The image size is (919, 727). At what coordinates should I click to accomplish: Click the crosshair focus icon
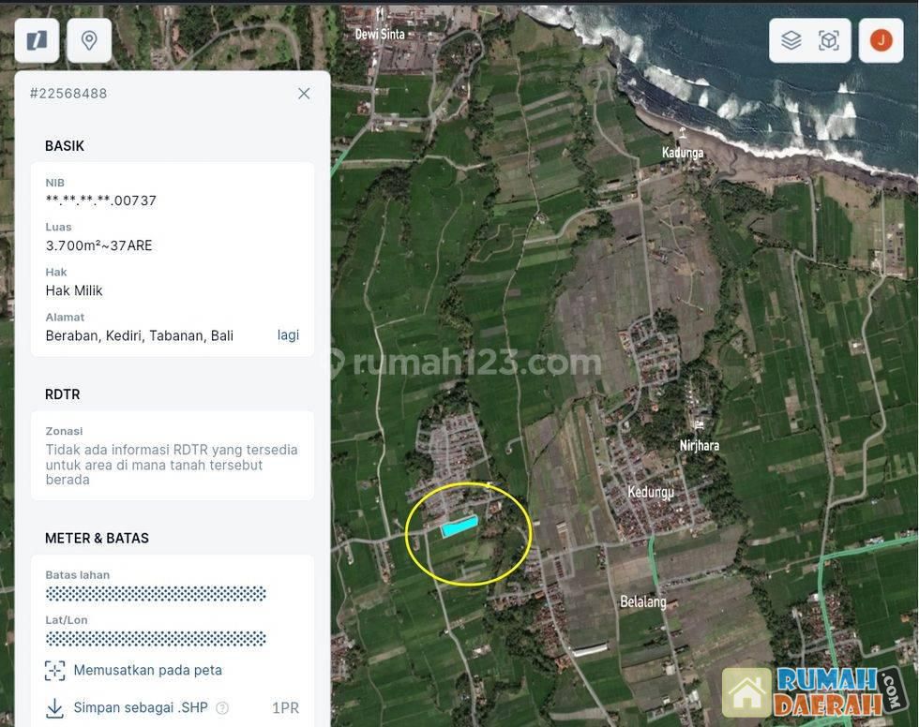[x=54, y=670]
